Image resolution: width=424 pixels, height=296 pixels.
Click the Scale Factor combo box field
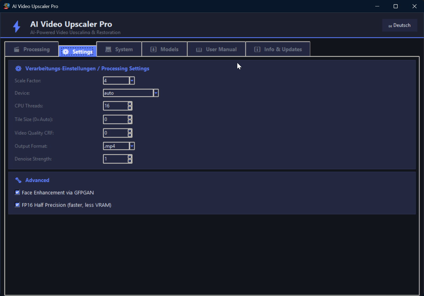119,81
